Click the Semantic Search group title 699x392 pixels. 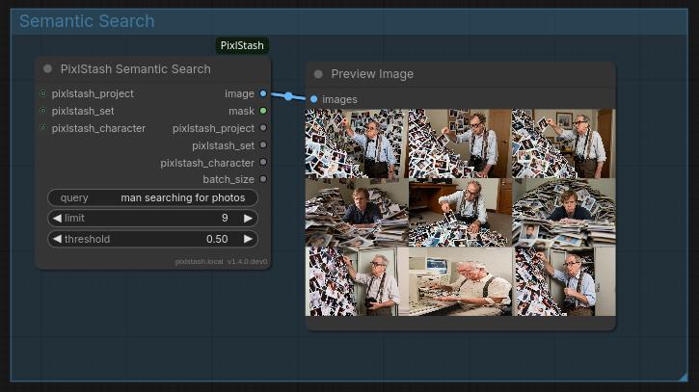click(x=87, y=21)
